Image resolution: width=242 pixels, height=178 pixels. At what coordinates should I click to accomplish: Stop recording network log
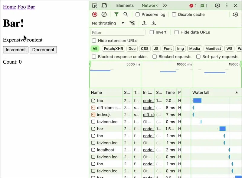[95, 14]
